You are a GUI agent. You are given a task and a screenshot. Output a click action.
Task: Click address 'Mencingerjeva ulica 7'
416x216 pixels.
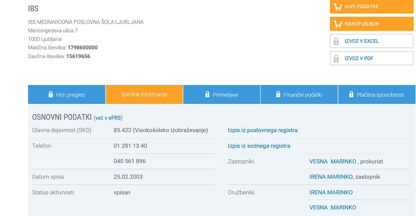coord(53,30)
